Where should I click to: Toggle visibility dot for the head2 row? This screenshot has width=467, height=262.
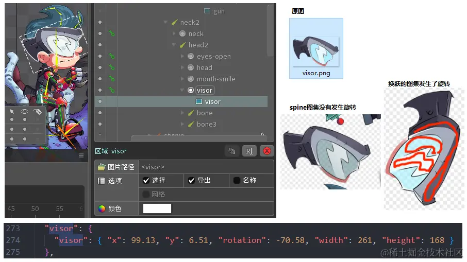(x=100, y=45)
